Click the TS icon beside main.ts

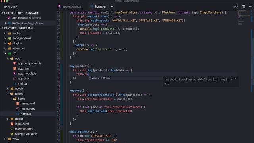15,83
